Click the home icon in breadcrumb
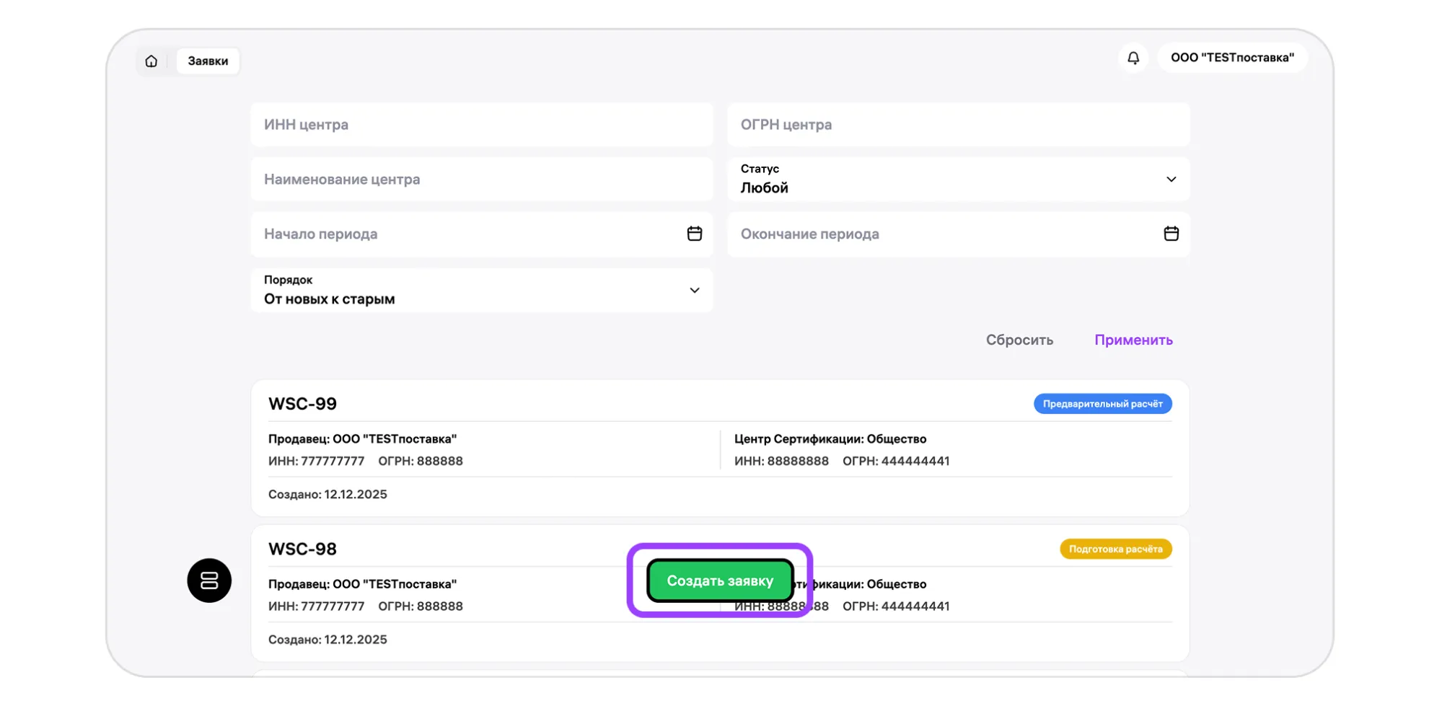Viewport: 1442px width, 706px height. pyautogui.click(x=151, y=61)
